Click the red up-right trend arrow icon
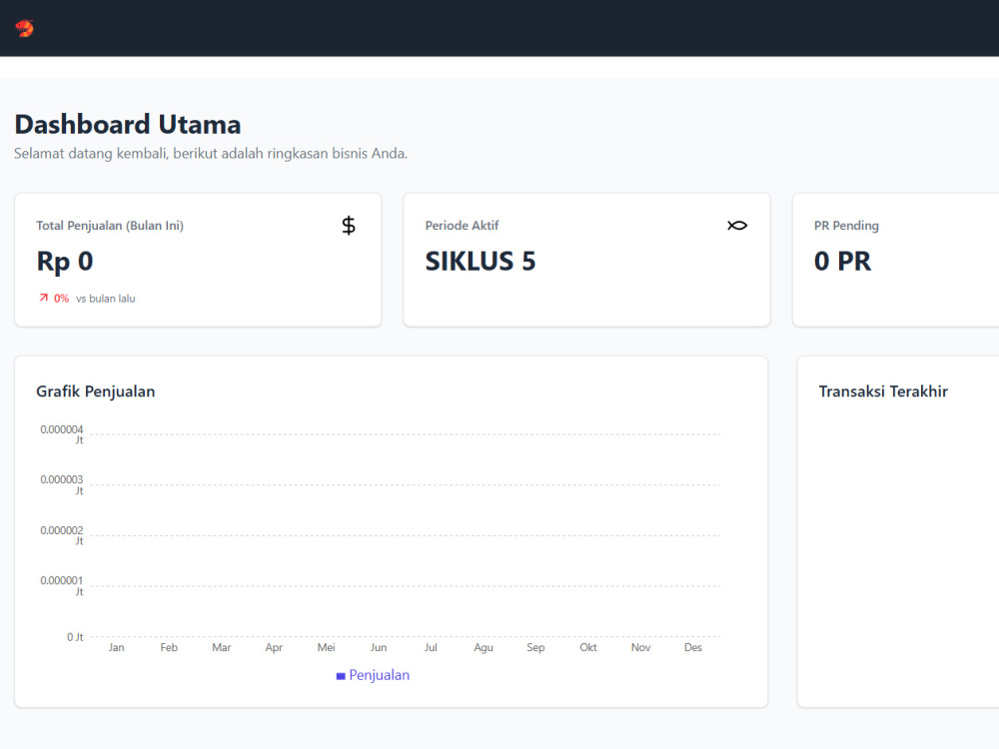Viewport: 999px width, 749px height. pos(43,298)
